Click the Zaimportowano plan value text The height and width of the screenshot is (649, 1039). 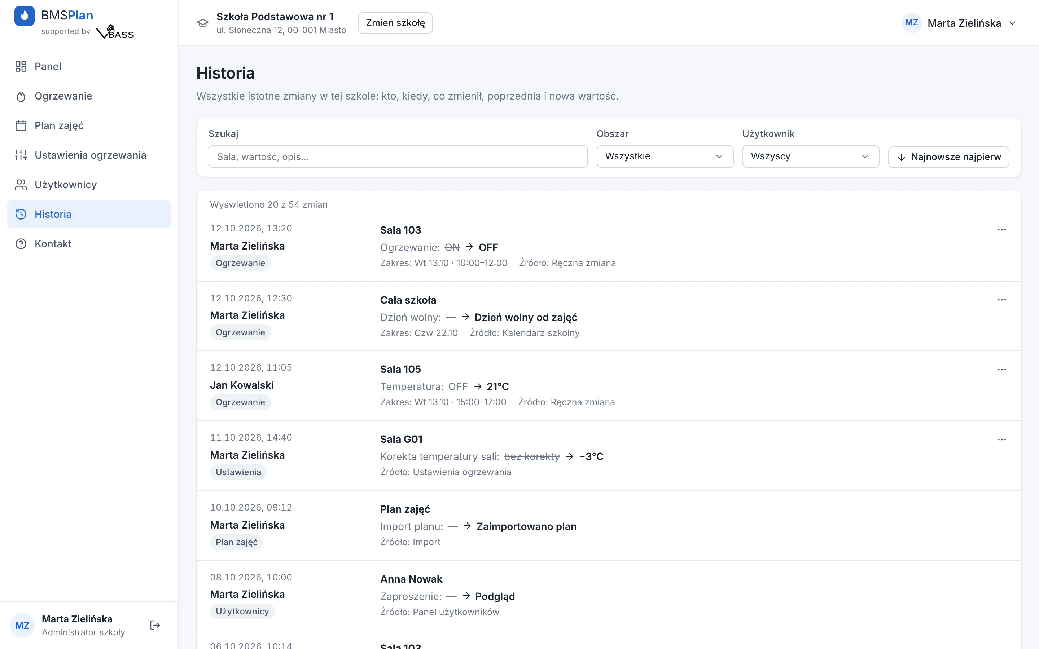pyautogui.click(x=526, y=526)
